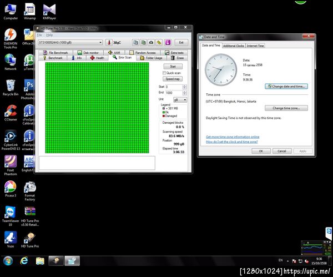Switch to the Disk monitor tab
This screenshot has width=333, height=277.
(x=88, y=53)
